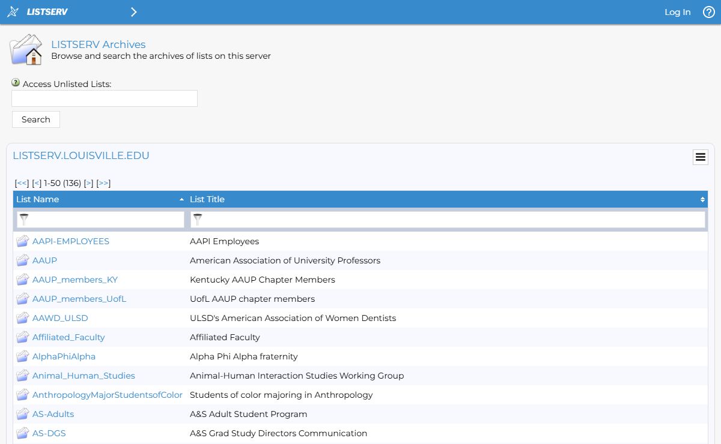Viewport: 721px width, 444px height.
Task: Click 'A&S Grad Study Directors Communication' text
Action: pyautogui.click(x=278, y=433)
